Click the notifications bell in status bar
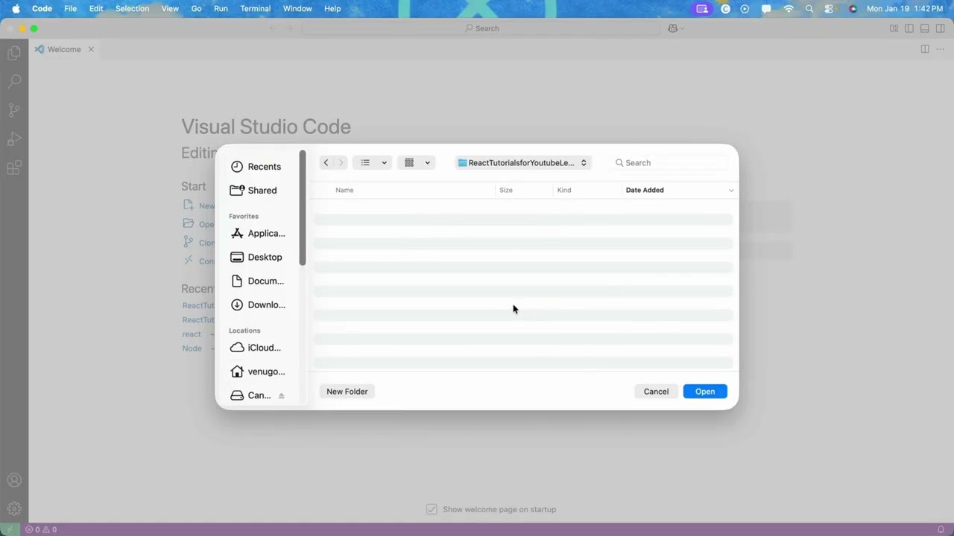Screen dimensions: 954x536 pyautogui.click(x=941, y=529)
